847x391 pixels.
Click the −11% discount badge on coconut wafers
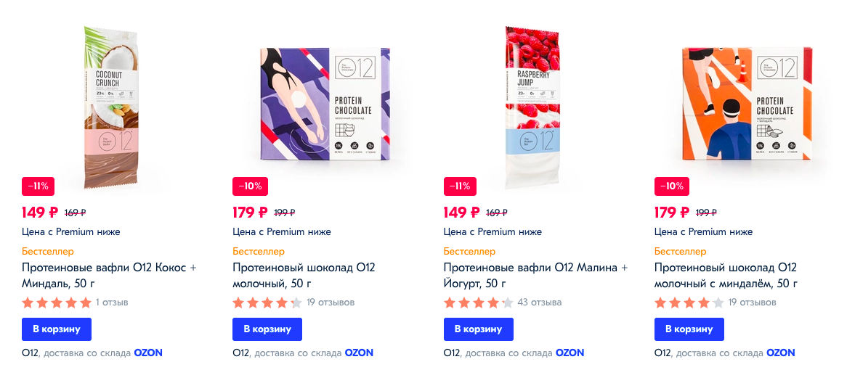pyautogui.click(x=38, y=186)
